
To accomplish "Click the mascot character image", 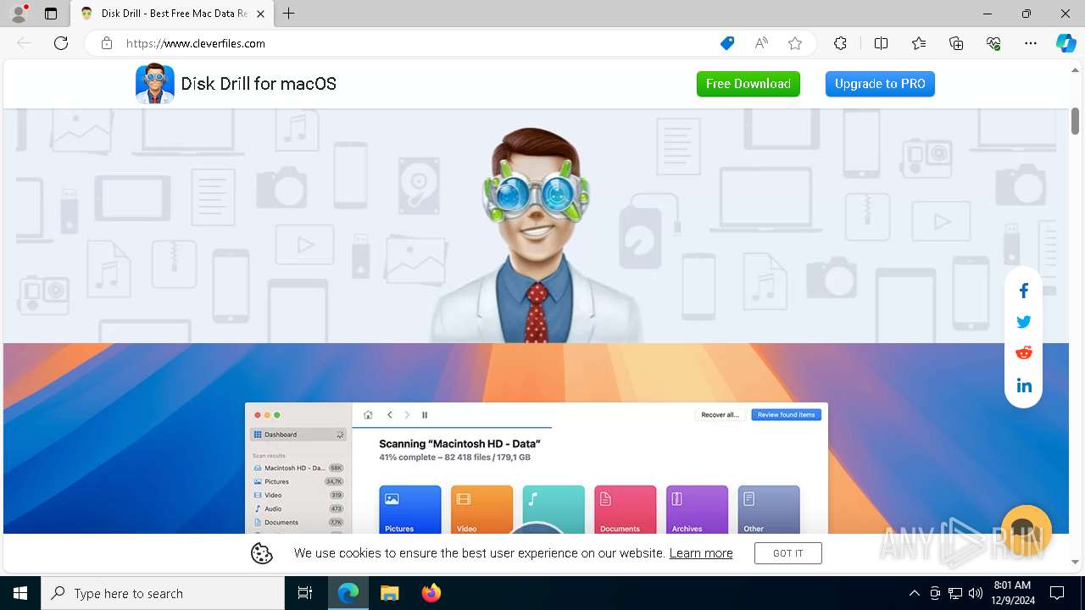I will coord(536,235).
